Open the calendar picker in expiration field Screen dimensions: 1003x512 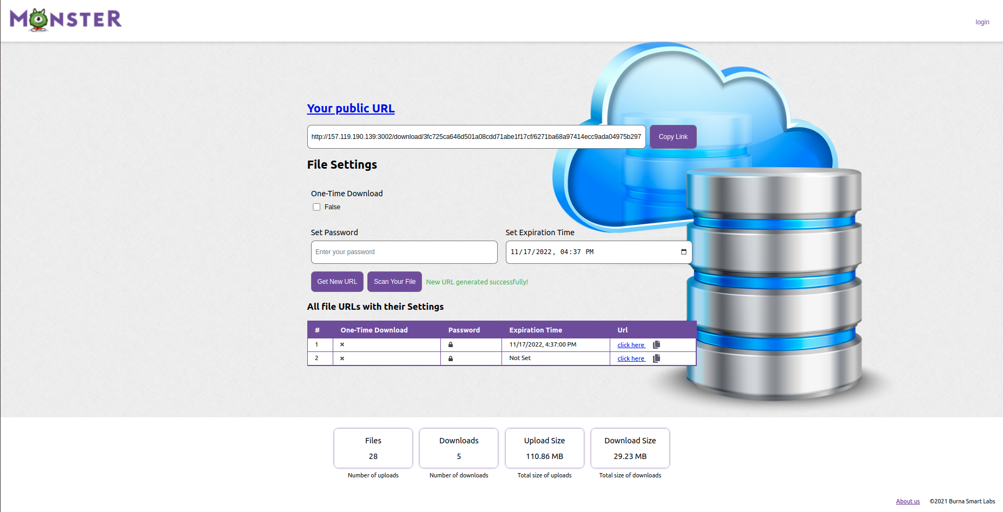pyautogui.click(x=683, y=252)
